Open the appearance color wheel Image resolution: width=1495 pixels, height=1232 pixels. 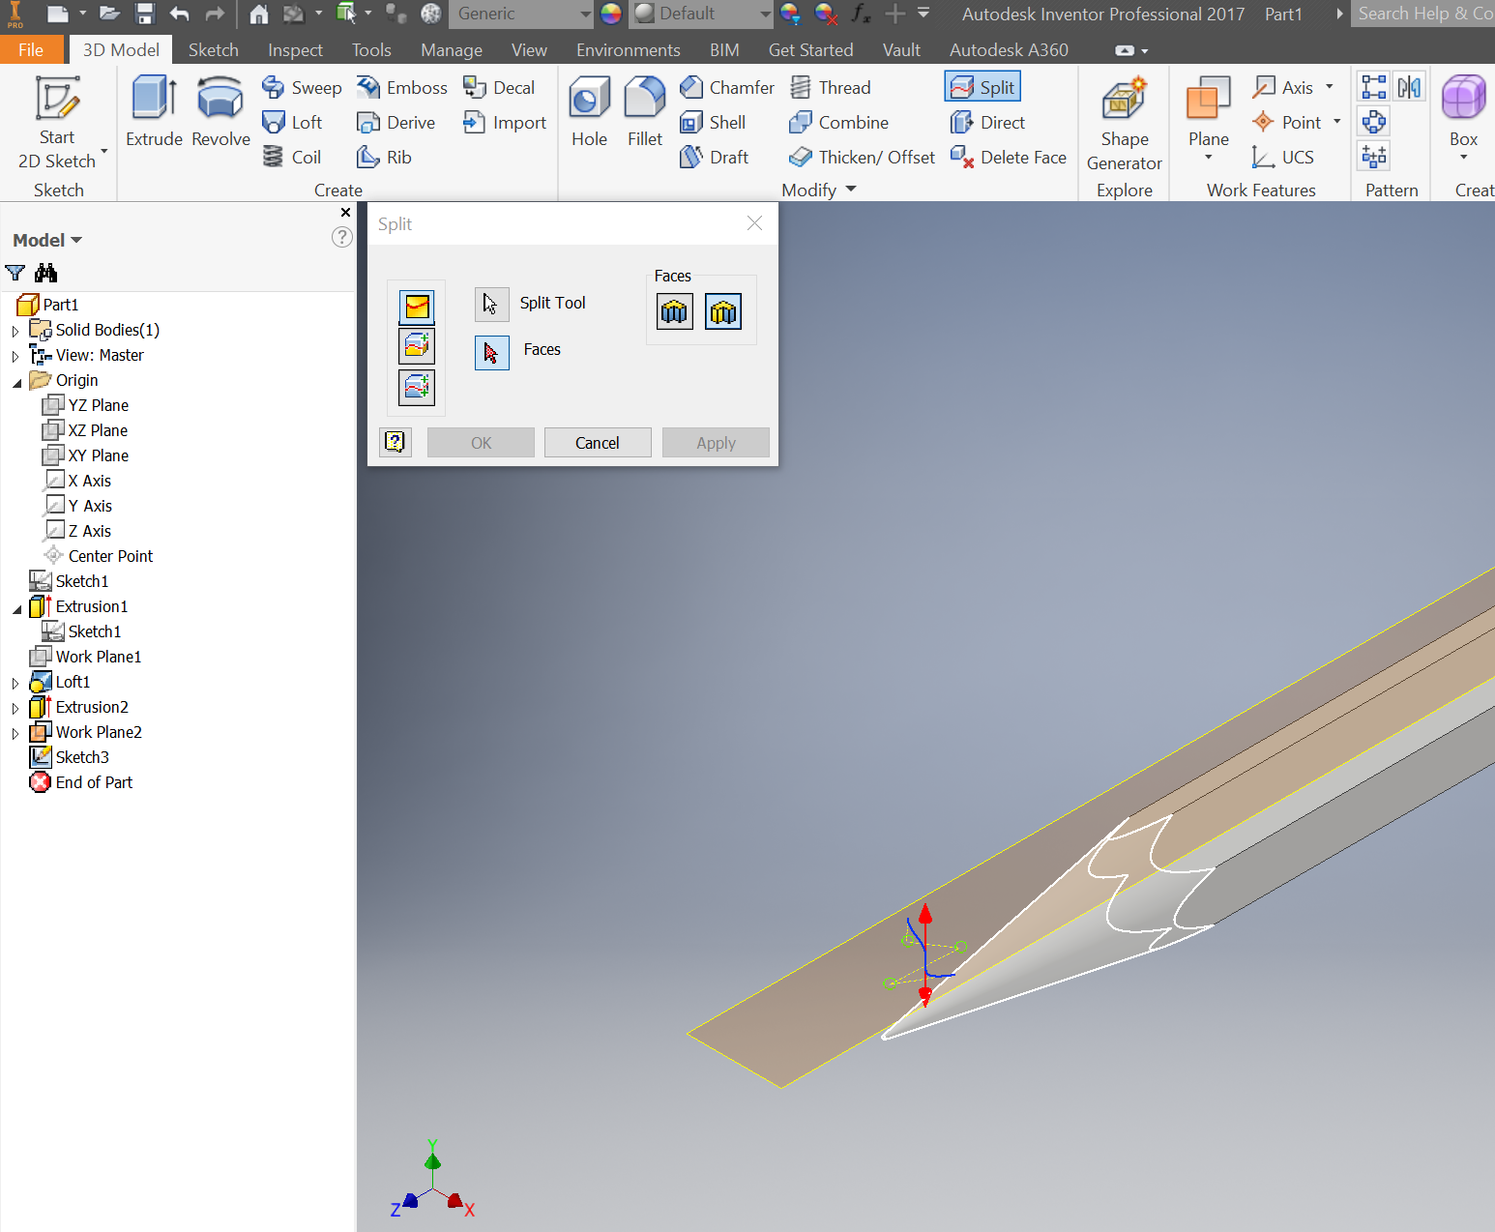pos(611,14)
